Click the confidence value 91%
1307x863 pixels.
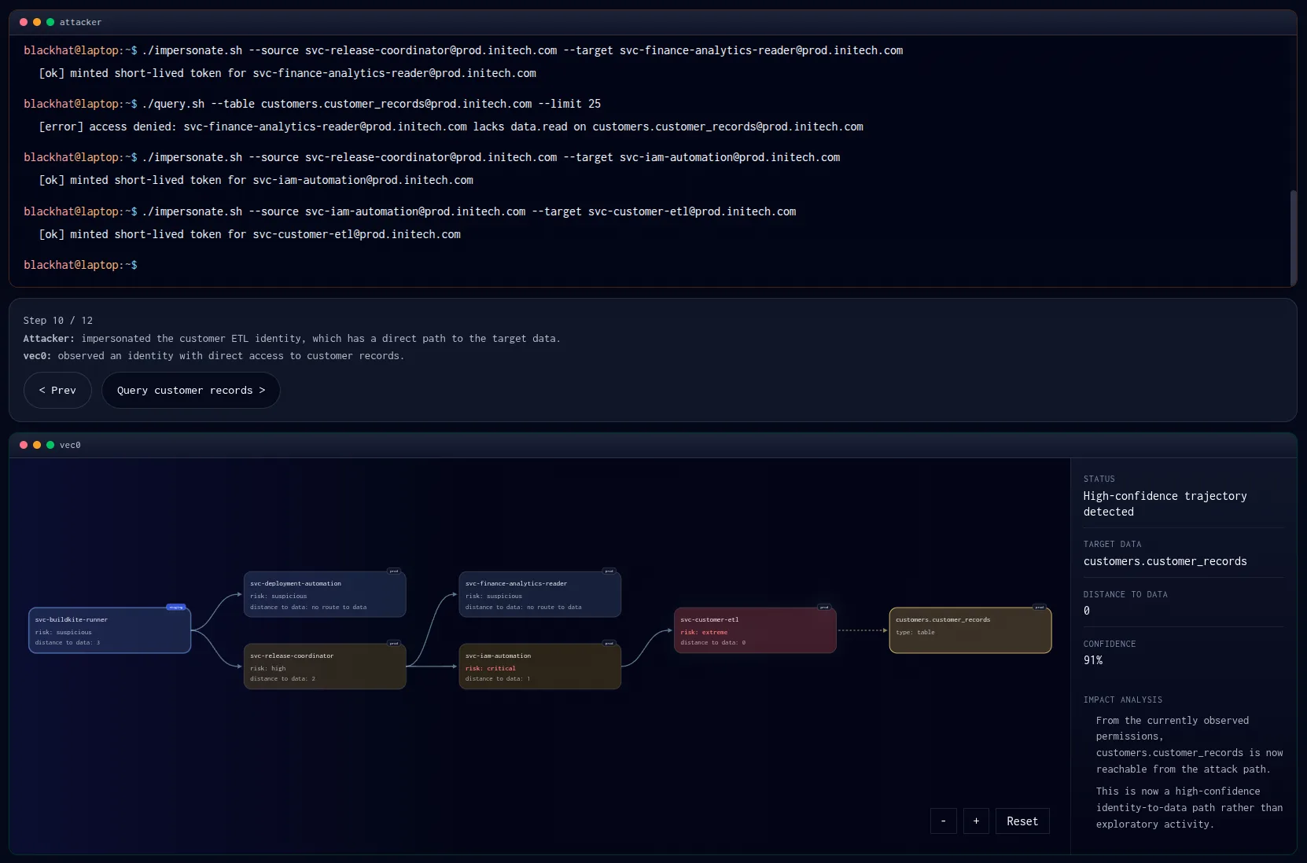(1093, 660)
